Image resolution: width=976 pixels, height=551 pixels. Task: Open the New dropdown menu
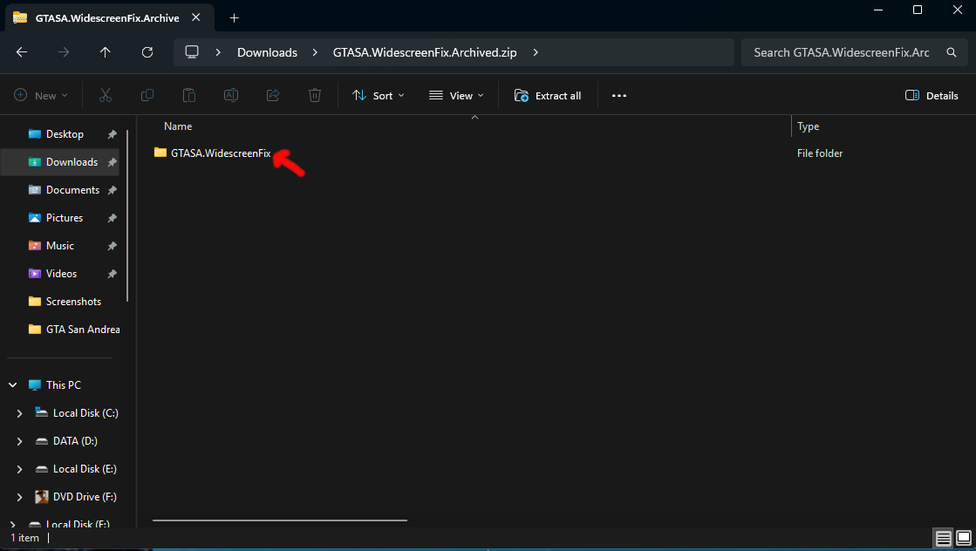pyautogui.click(x=41, y=95)
